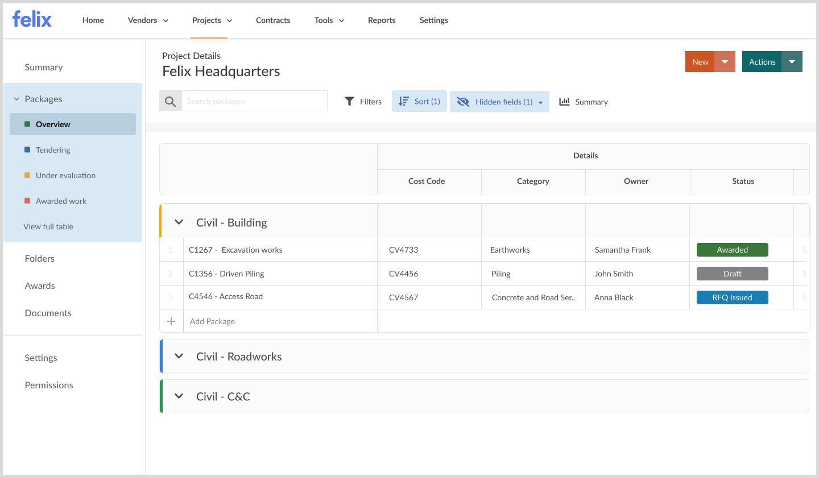
Task: Toggle Hidden fields (1) visibility menu
Action: point(499,102)
